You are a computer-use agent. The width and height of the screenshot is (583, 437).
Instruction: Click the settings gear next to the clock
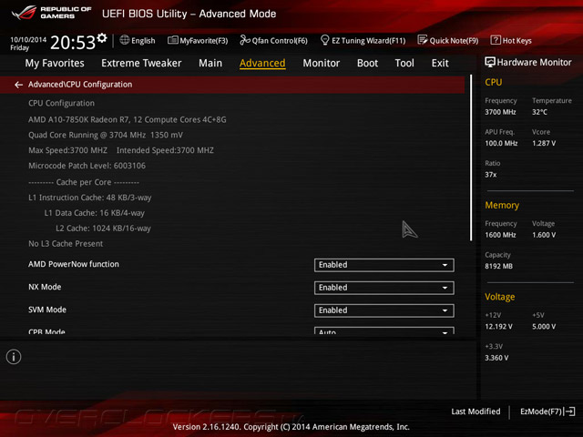coord(102,37)
